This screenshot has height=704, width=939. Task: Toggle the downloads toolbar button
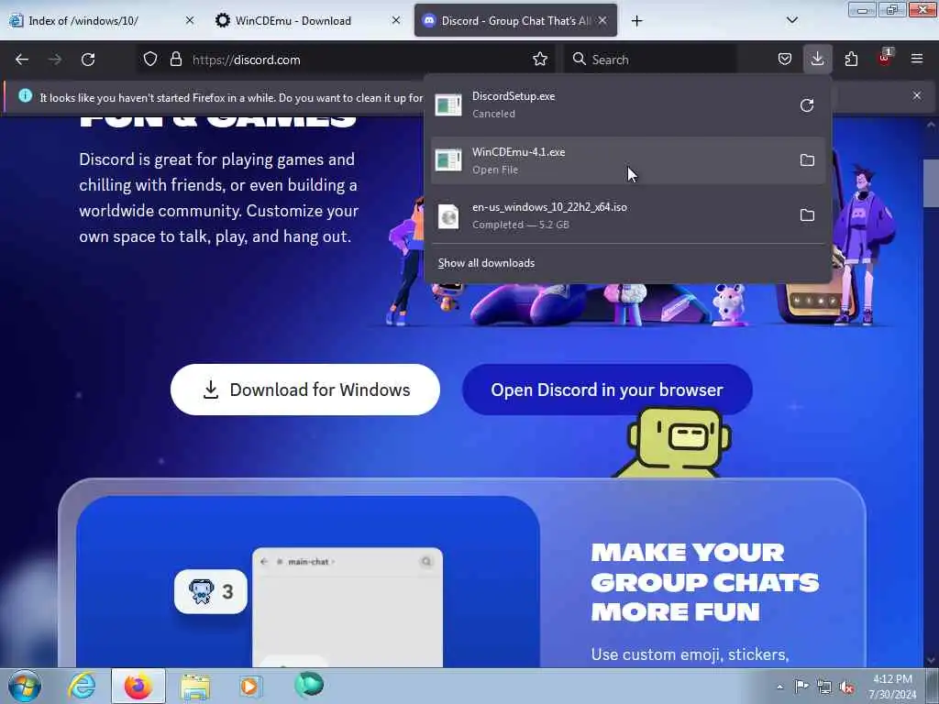pos(817,60)
